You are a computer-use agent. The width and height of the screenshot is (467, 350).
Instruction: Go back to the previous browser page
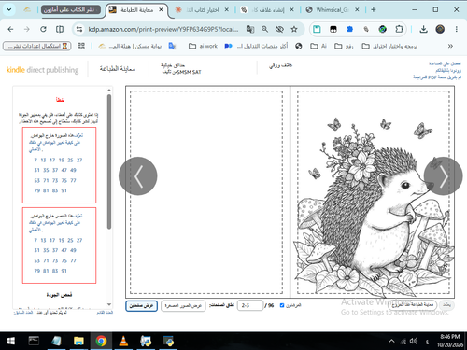(10, 29)
